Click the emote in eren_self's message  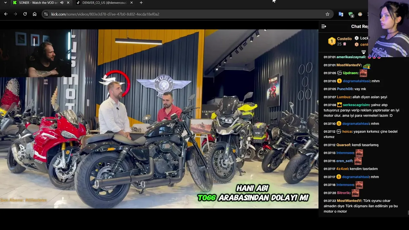point(358,161)
